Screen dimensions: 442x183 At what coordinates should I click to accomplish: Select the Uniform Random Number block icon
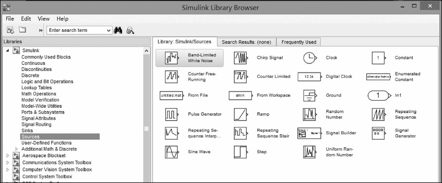[310, 152]
